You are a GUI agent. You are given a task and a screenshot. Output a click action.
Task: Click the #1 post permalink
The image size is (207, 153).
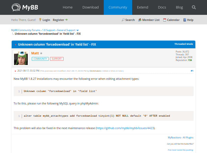pos(192,71)
